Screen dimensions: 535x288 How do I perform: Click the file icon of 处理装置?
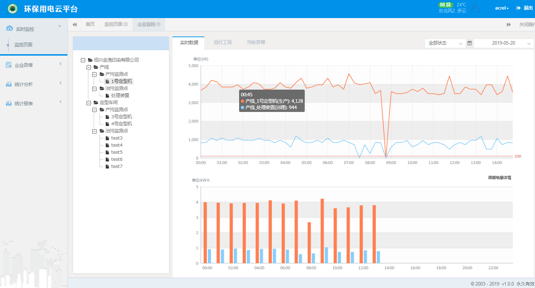107,96
